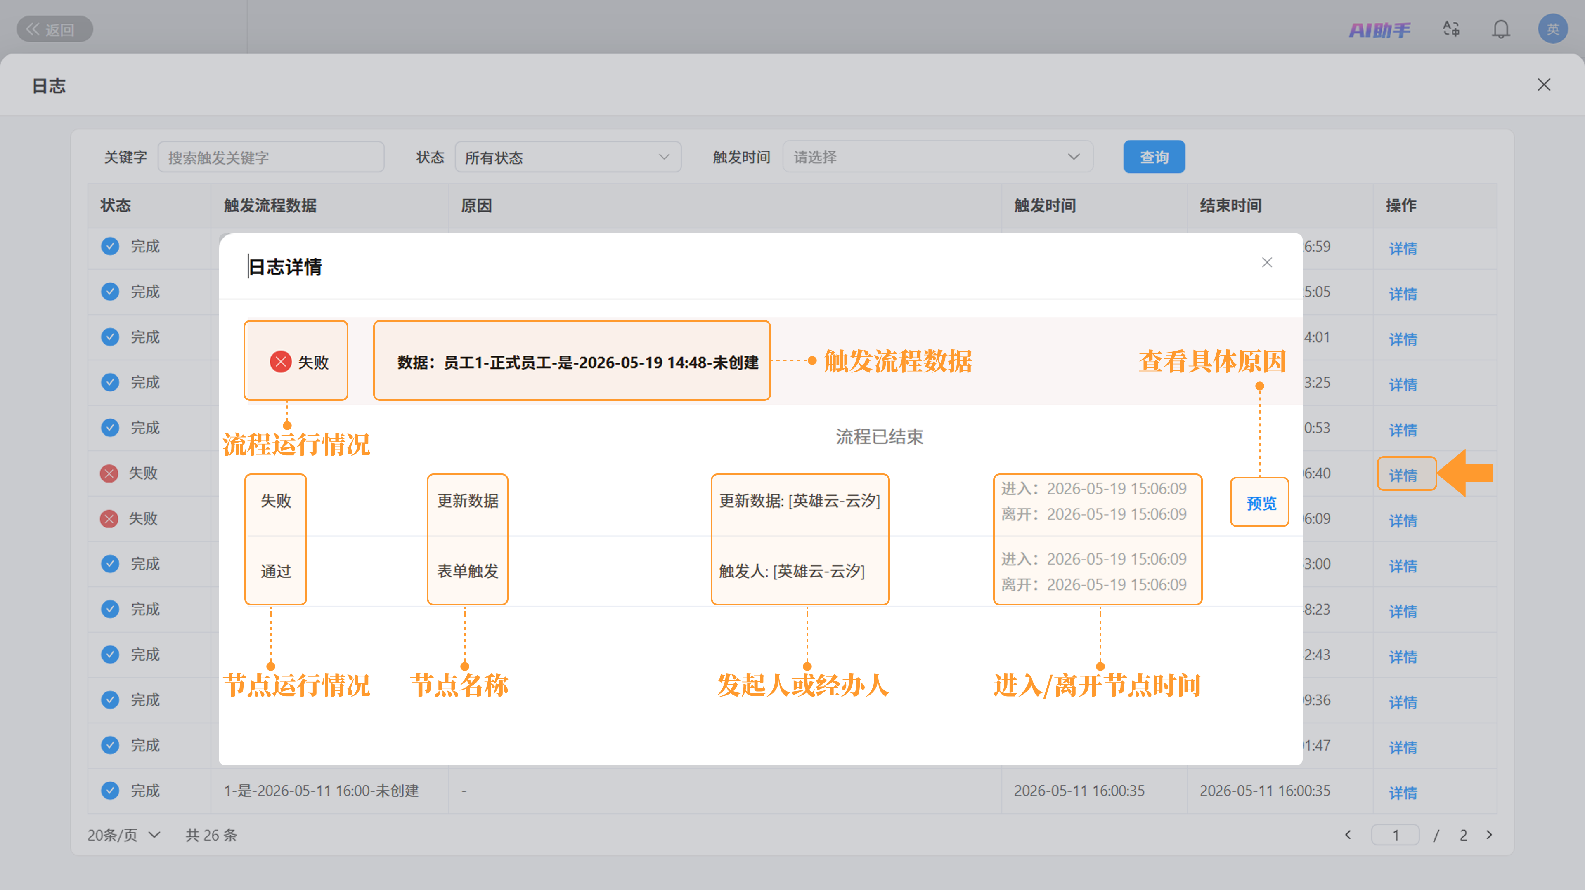Click the 完成 check icon in row ending 2:43
1585x890 pixels.
tap(109, 655)
